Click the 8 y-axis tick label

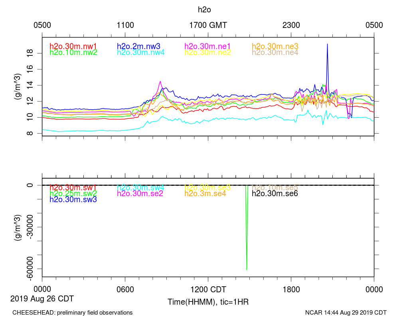[x=30, y=133]
